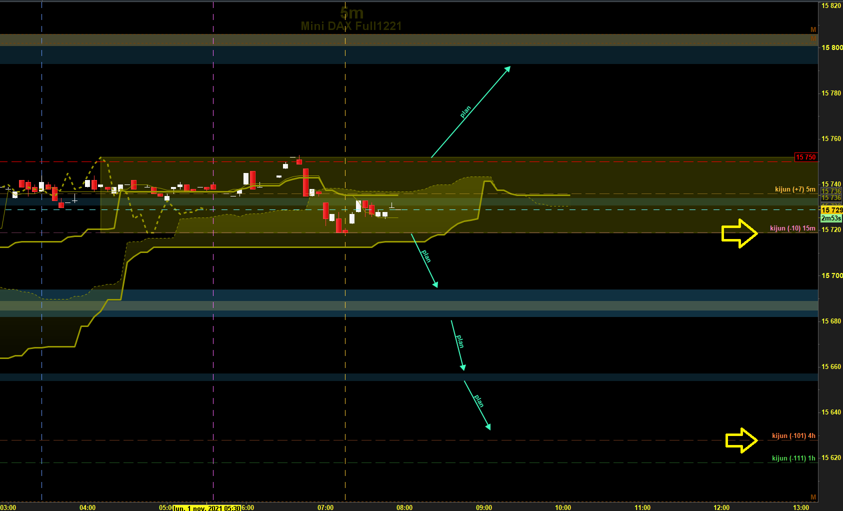Select the kijun (-10) 15m level label
843x511 pixels.
coord(792,228)
